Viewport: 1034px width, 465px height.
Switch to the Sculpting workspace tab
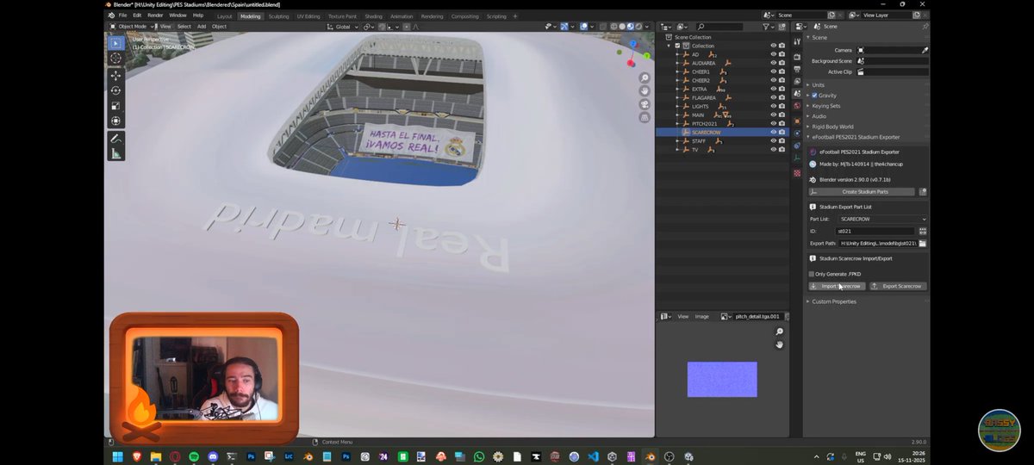point(278,15)
